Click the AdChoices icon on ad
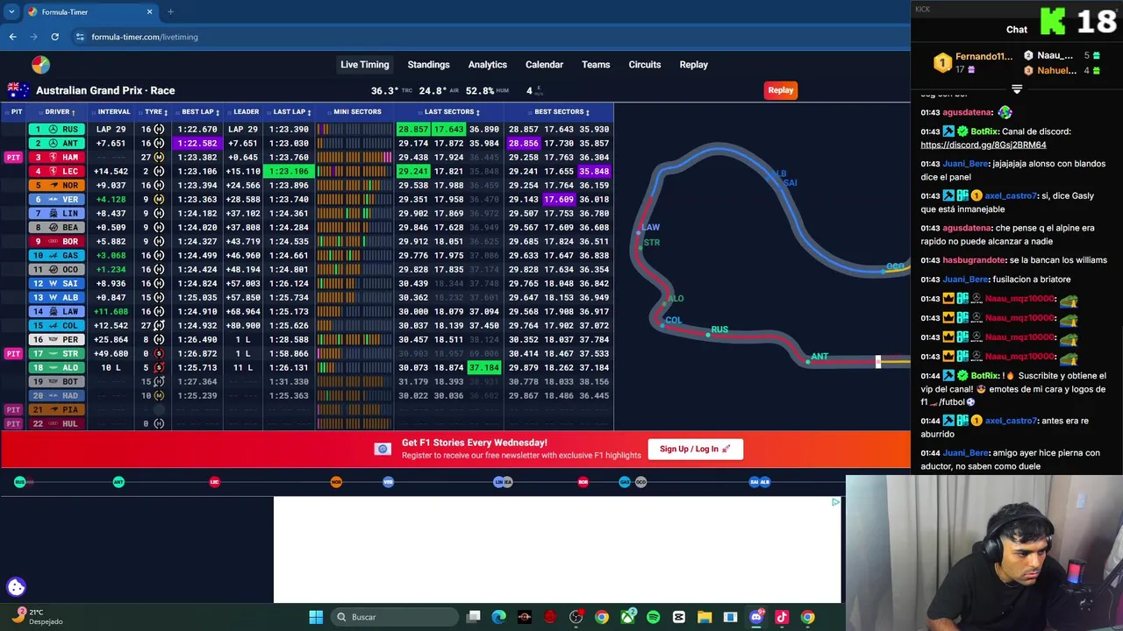This screenshot has width=1123, height=631. 835,502
